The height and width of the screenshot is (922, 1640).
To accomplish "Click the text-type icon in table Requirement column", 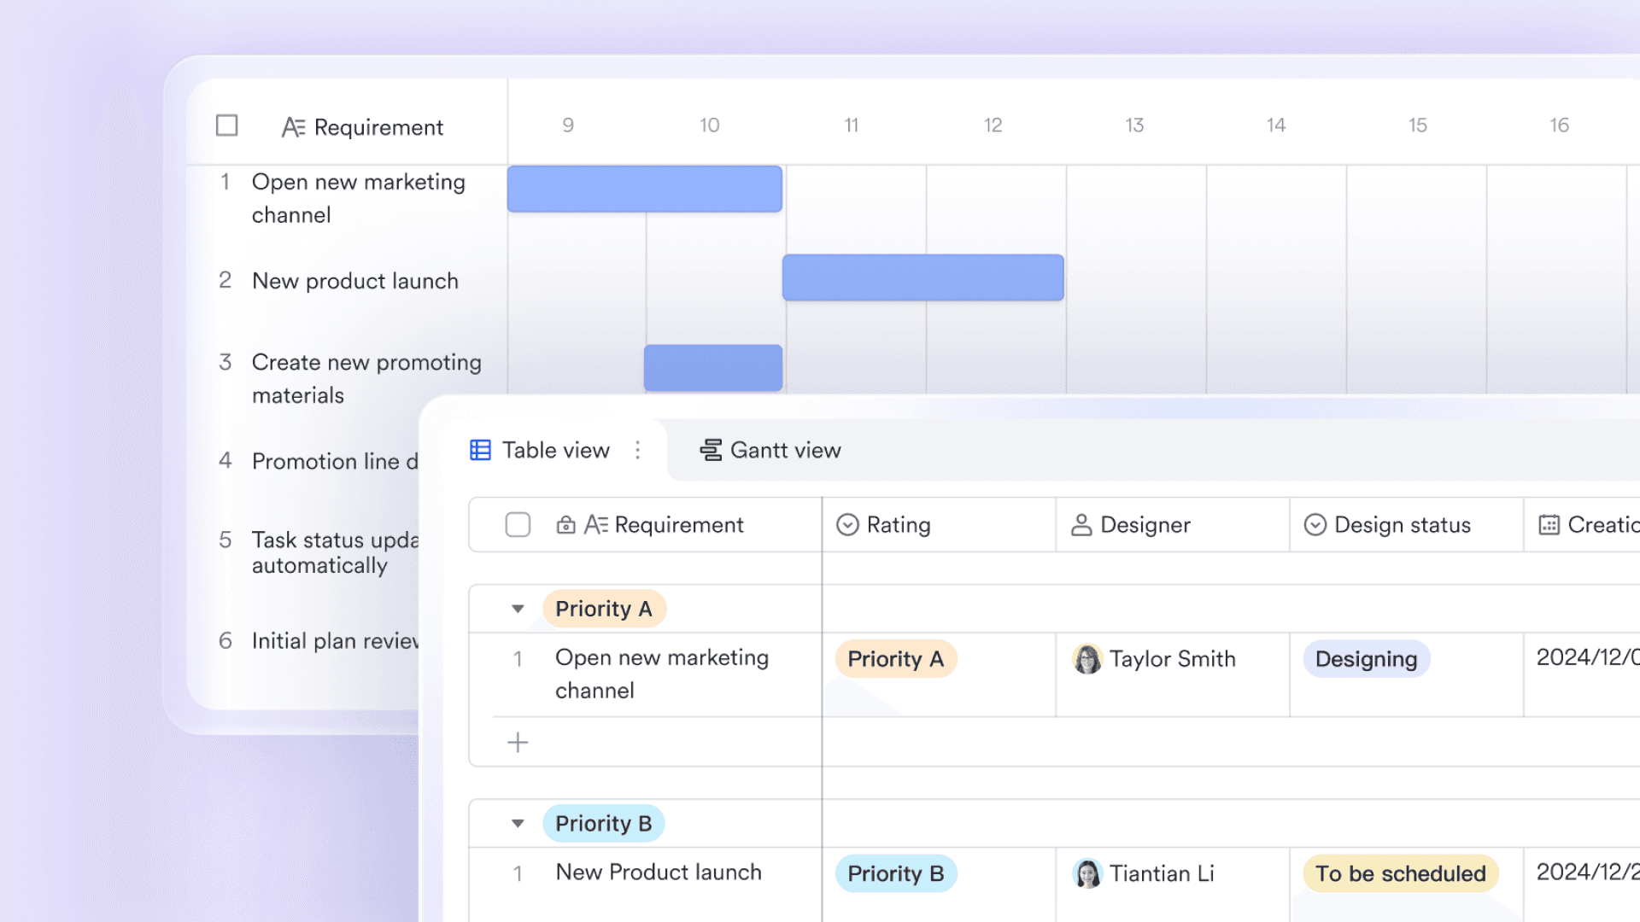I will [596, 525].
